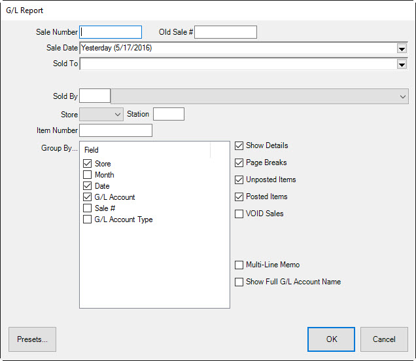Check G/L Account Type grouping field
The height and width of the screenshot is (361, 416).
(x=88, y=219)
